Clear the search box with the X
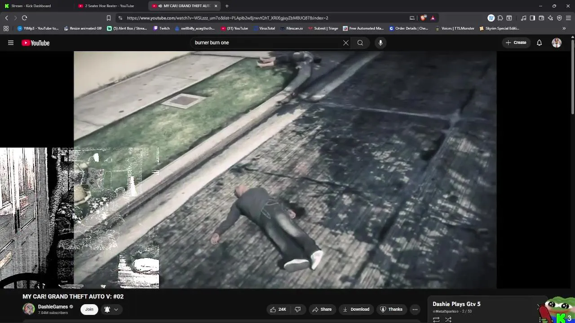Image resolution: width=575 pixels, height=323 pixels. pyautogui.click(x=346, y=43)
